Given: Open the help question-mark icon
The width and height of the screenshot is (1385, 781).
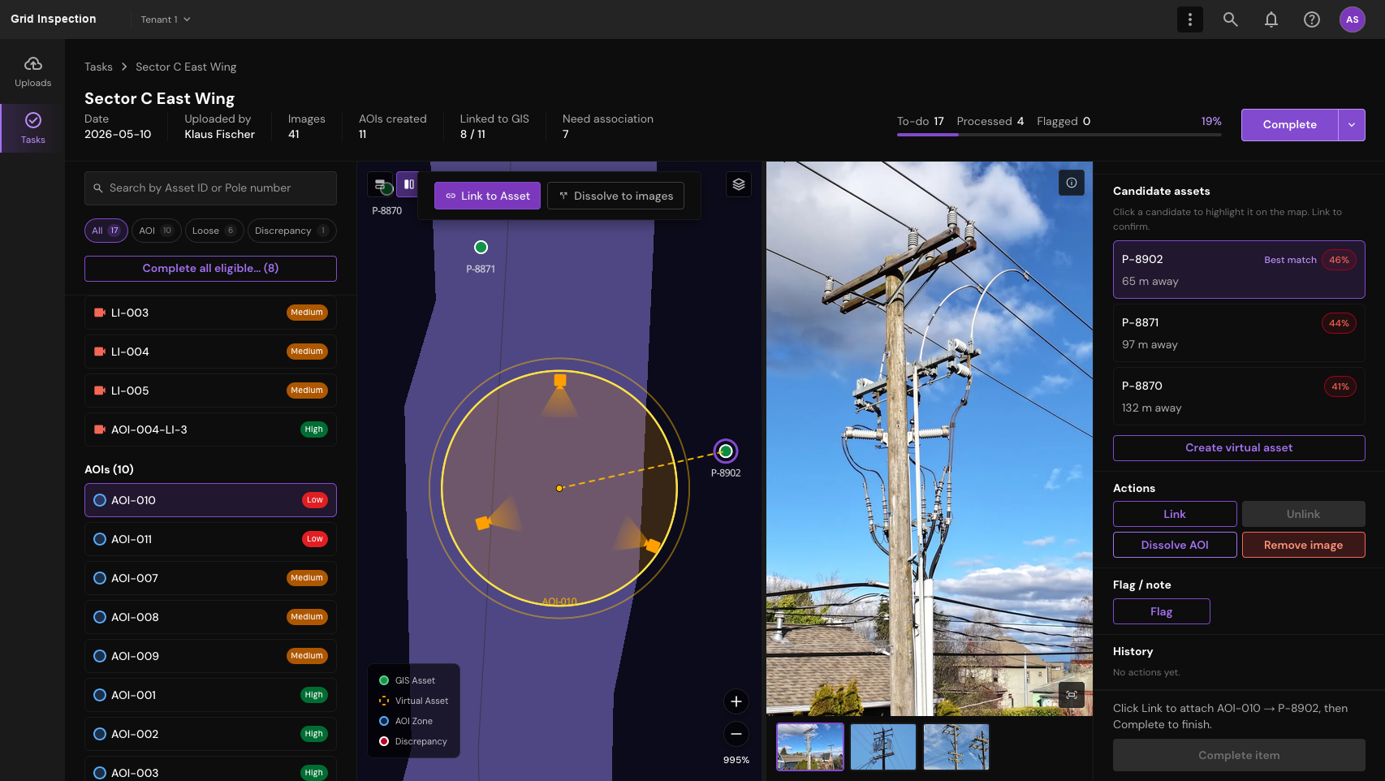Looking at the screenshot, I should click(x=1312, y=19).
